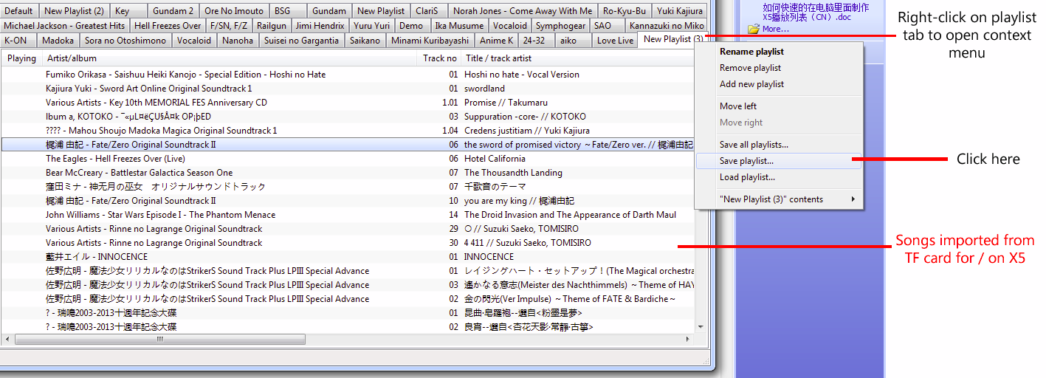The width and height of the screenshot is (1046, 378).
Task: Switch to the Jimi Hendrix tab
Action: pyautogui.click(x=320, y=26)
